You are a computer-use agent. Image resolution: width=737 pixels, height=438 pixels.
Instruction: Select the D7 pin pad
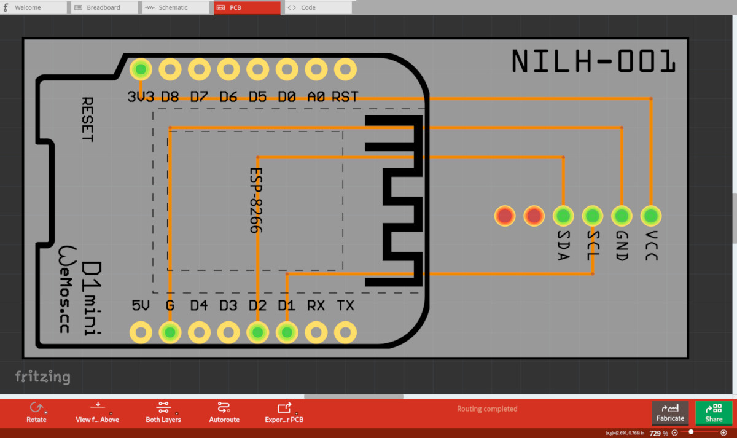click(x=200, y=69)
